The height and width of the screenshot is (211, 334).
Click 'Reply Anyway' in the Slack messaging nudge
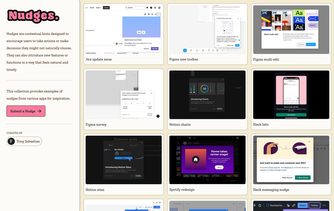click(288, 177)
